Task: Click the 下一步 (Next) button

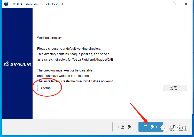Action: [x=151, y=127]
